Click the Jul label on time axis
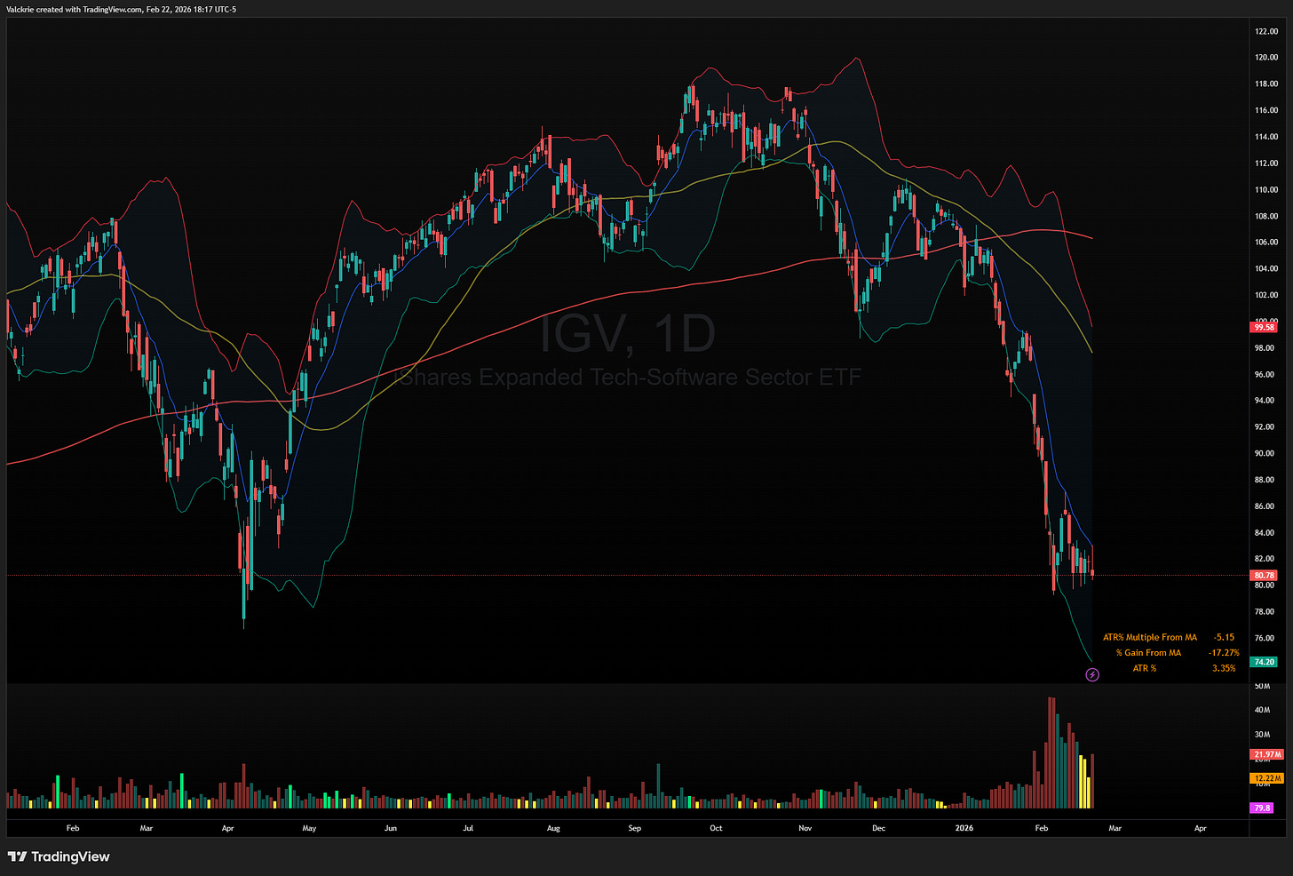The height and width of the screenshot is (876, 1293). [468, 828]
